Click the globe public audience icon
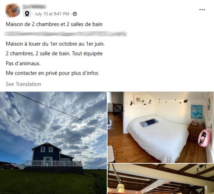Viewport: 214px width, 194px height. coord(75,14)
